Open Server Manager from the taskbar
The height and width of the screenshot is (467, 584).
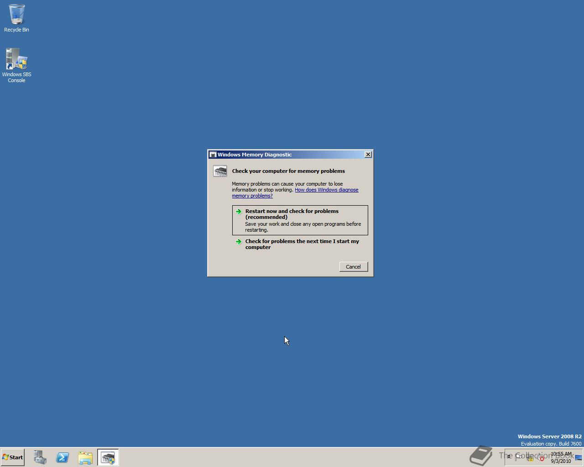(40, 457)
